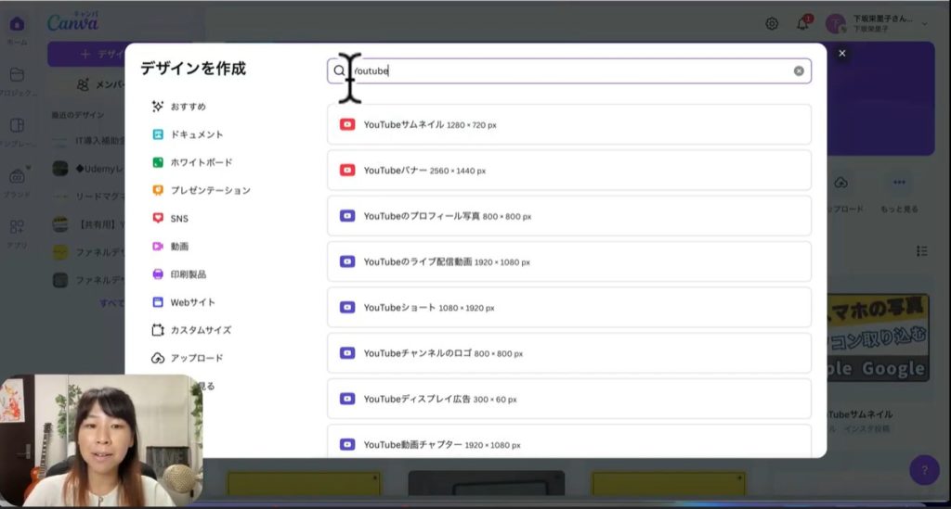Click the settings gear icon in header
This screenshot has width=951, height=509.
tap(772, 24)
